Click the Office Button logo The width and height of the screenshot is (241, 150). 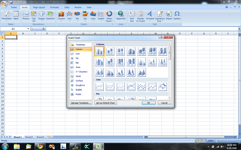click(4, 4)
